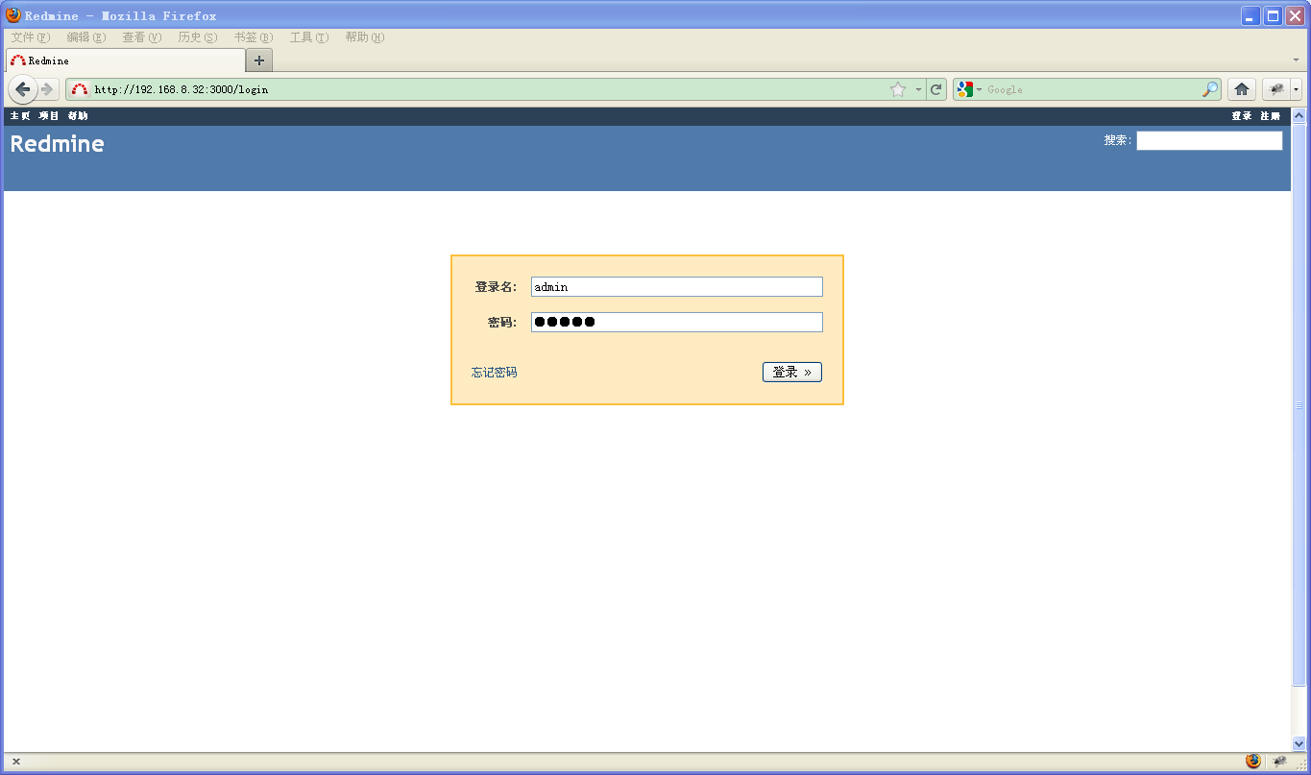Click the forward navigation arrow
This screenshot has width=1311, height=775.
point(47,89)
